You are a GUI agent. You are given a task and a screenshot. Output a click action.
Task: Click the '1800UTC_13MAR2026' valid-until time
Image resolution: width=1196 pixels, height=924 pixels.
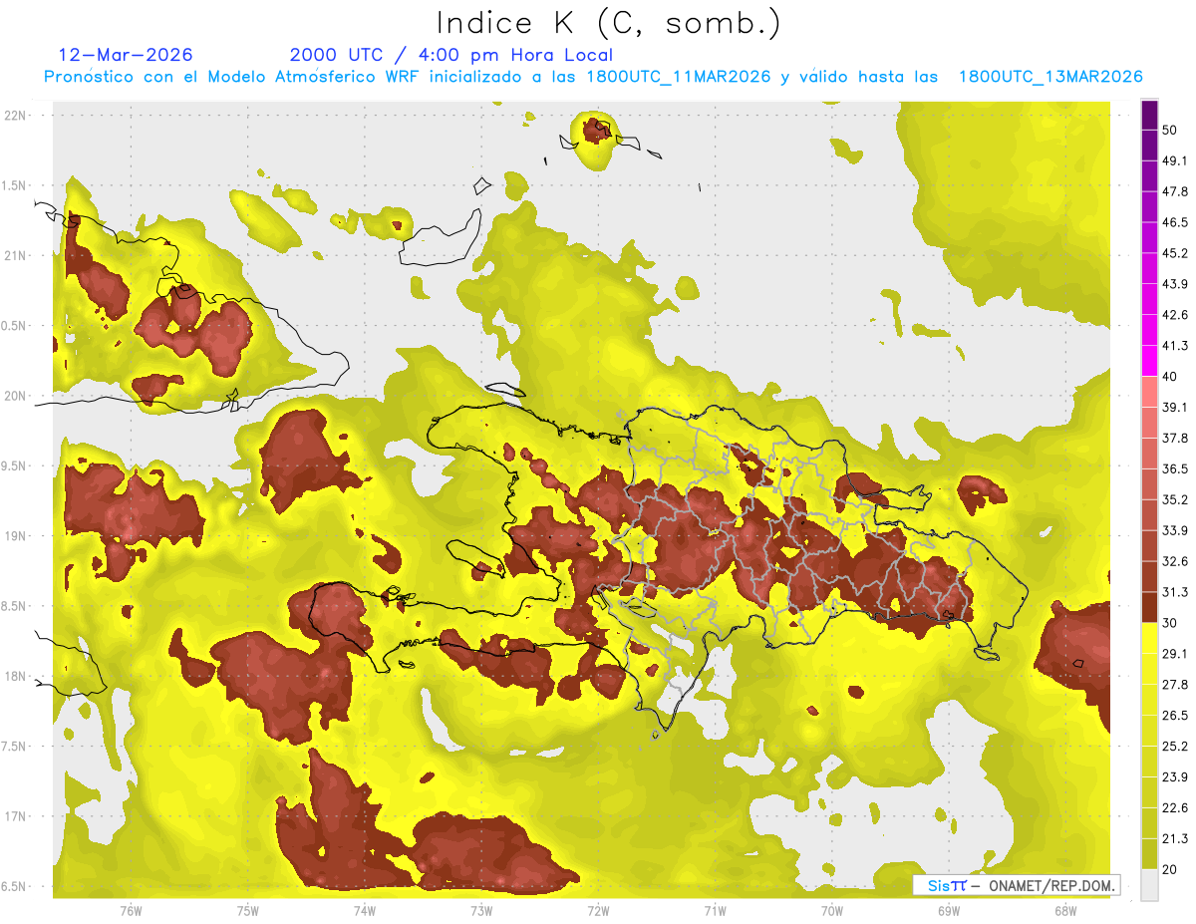click(1050, 77)
